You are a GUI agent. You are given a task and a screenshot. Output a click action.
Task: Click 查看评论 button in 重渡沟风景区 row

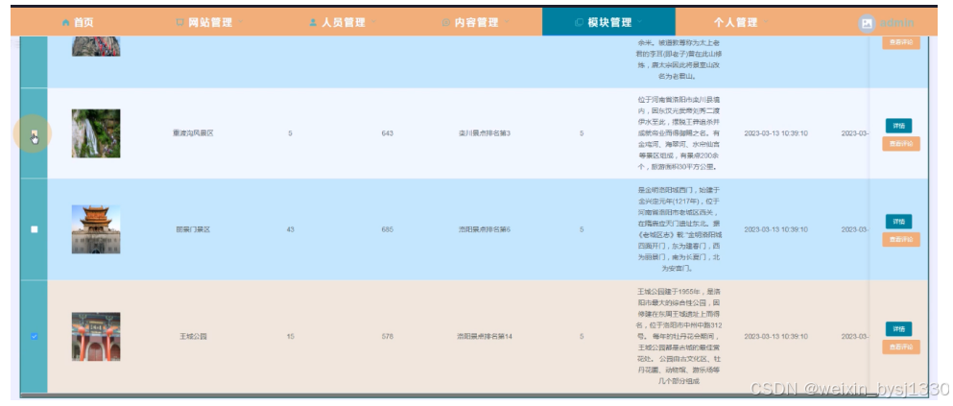coord(901,144)
